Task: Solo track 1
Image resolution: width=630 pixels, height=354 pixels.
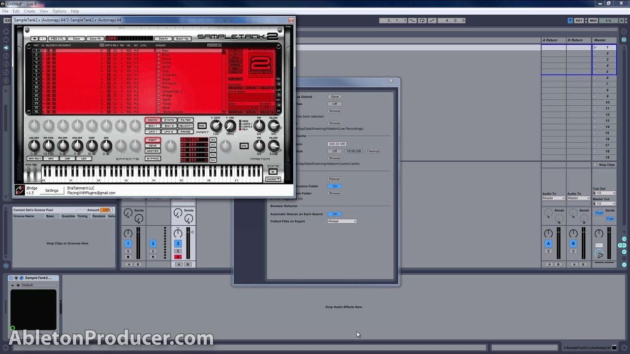Action: pos(128,251)
